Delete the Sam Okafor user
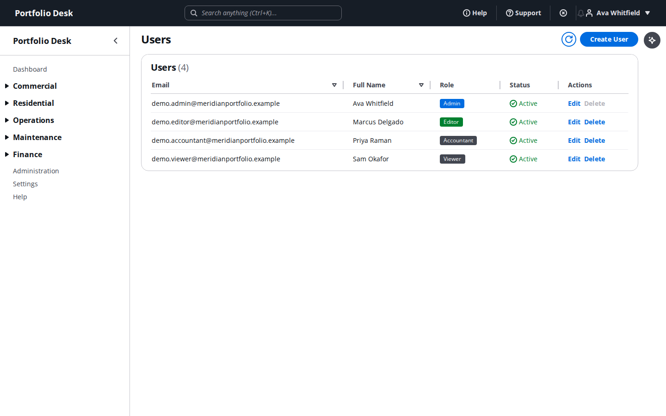Screen dimensions: 666x416 pos(595,159)
